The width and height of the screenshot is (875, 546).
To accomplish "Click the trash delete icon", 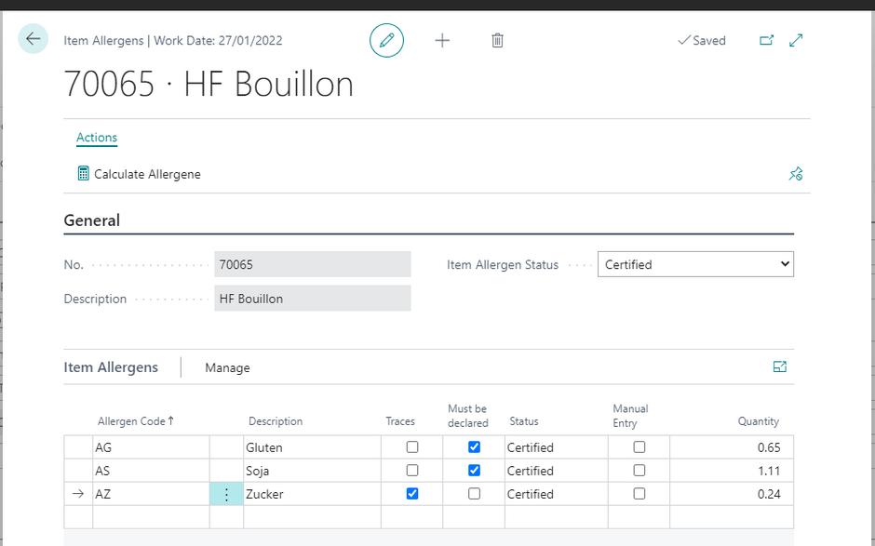I will pos(497,41).
